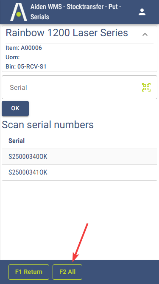Confirm serial with the OK button

click(15, 108)
